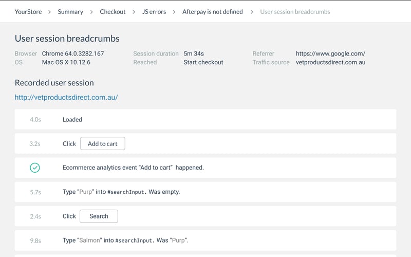Click the Add to cart button
The width and height of the screenshot is (411, 257).
point(103,144)
